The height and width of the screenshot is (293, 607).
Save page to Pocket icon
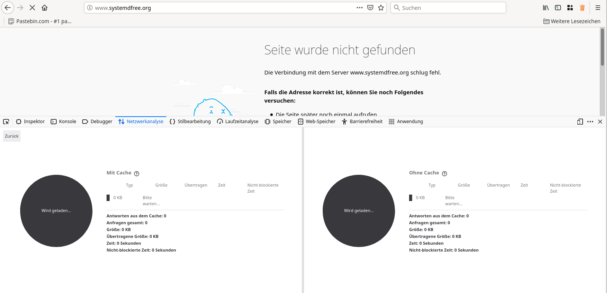click(x=370, y=8)
